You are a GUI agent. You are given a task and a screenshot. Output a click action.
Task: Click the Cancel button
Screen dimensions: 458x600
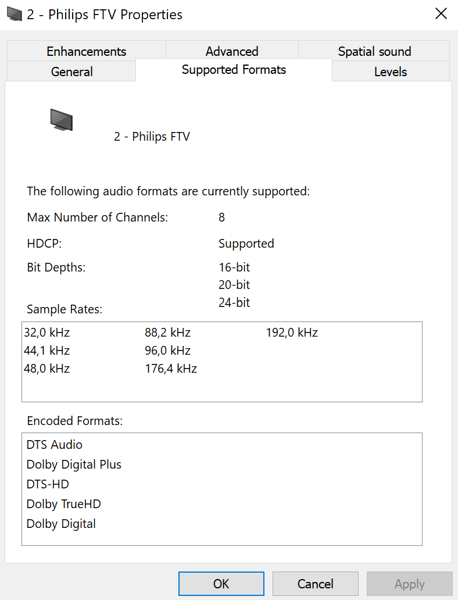pyautogui.click(x=315, y=584)
